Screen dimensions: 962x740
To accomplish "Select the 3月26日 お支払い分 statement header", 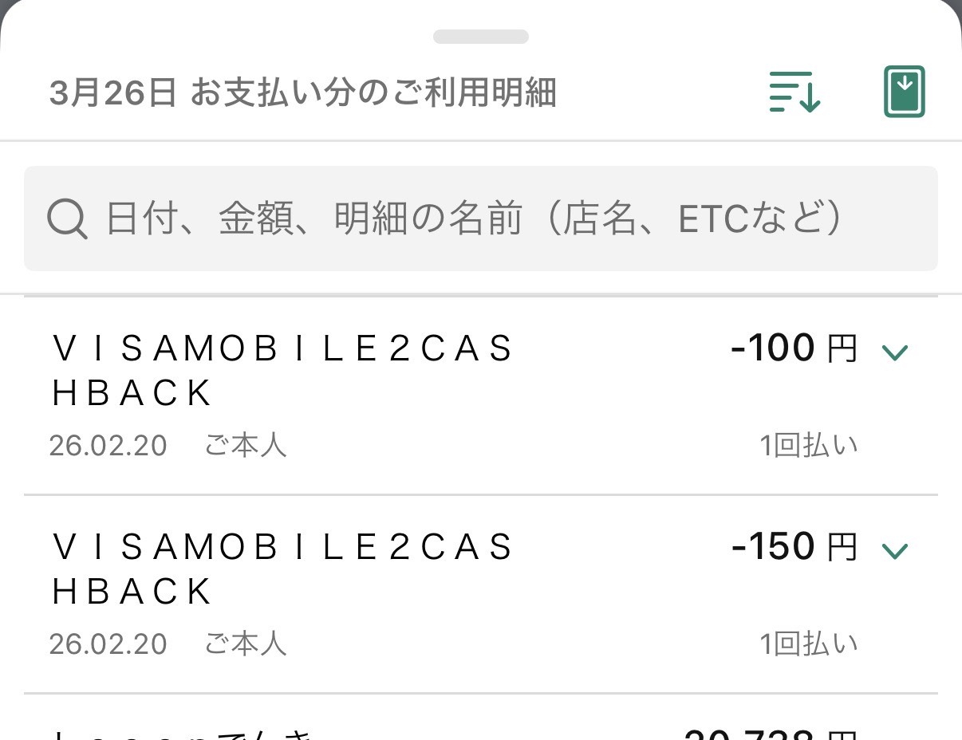I will coord(302,93).
